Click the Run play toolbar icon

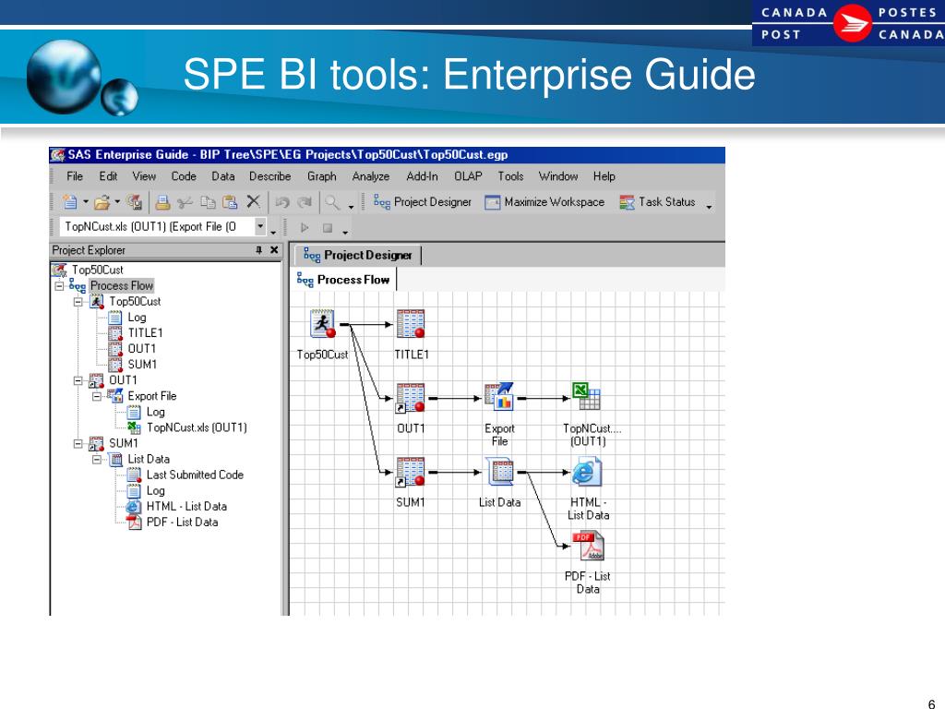[305, 227]
